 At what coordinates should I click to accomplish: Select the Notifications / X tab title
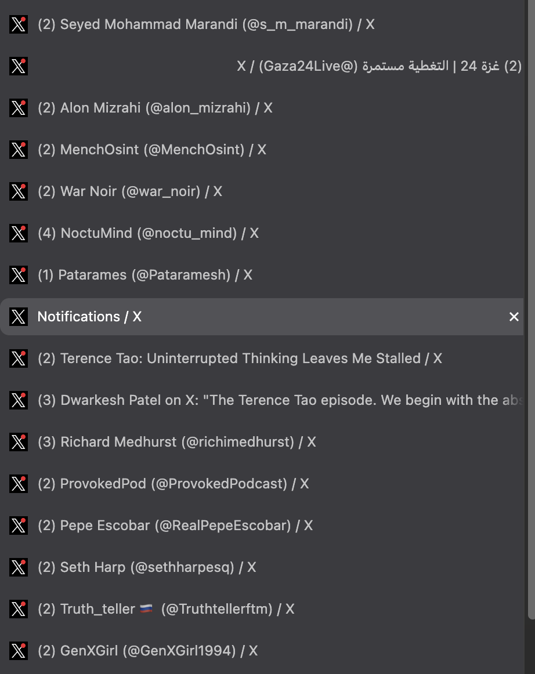tap(89, 317)
